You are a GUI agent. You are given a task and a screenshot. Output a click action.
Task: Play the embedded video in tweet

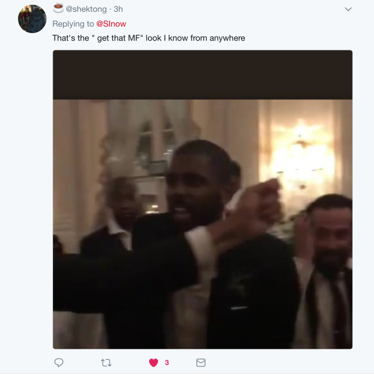pos(202,200)
